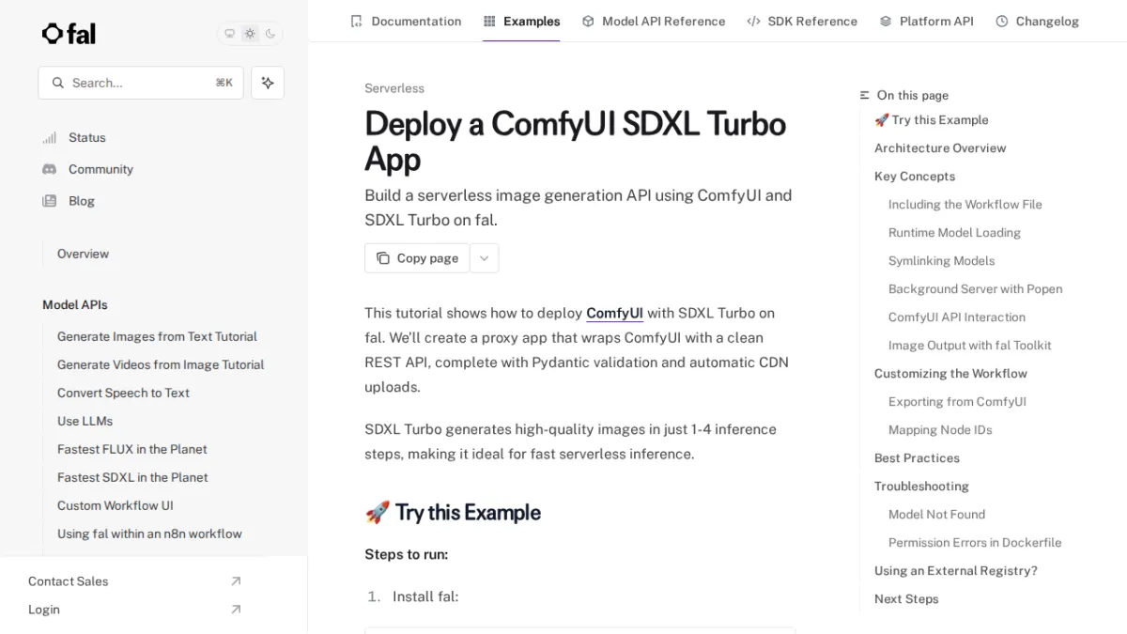Click Model API Reference cube icon

coord(588,21)
